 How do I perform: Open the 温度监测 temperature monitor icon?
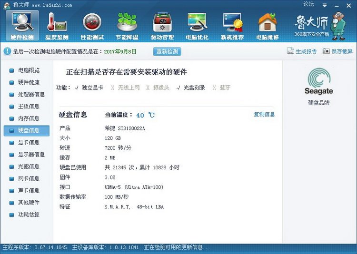point(57,26)
